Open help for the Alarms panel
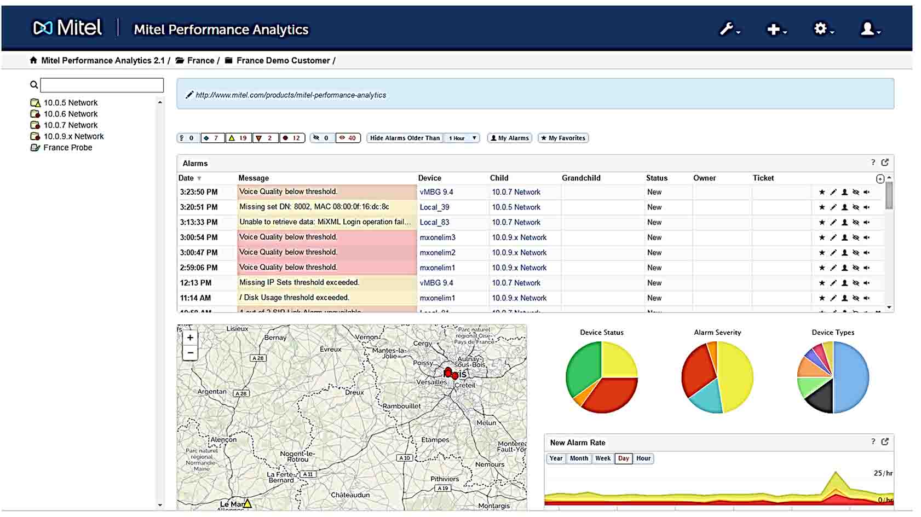921x517 pixels. tap(873, 162)
